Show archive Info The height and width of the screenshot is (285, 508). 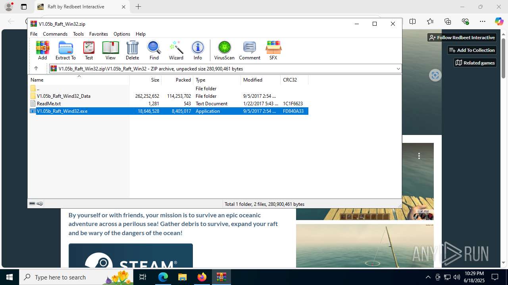(x=198, y=50)
